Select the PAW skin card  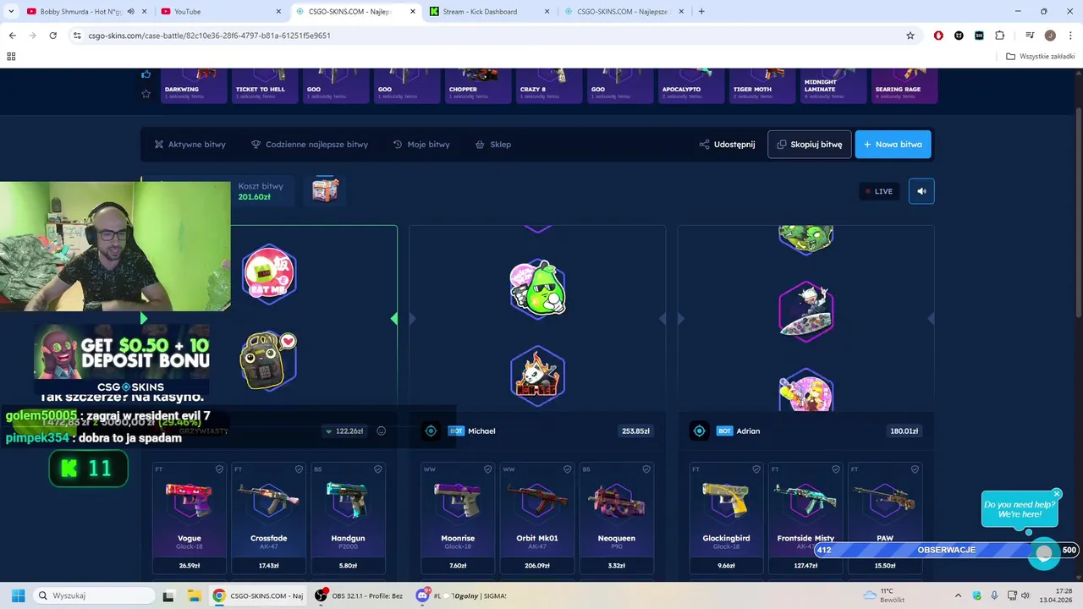point(885,518)
